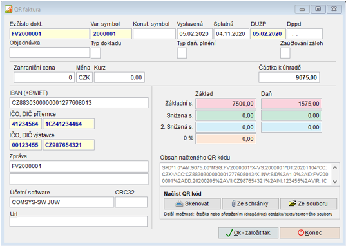Click the empty Dppd date field
346x246 pixels.
point(305,33)
